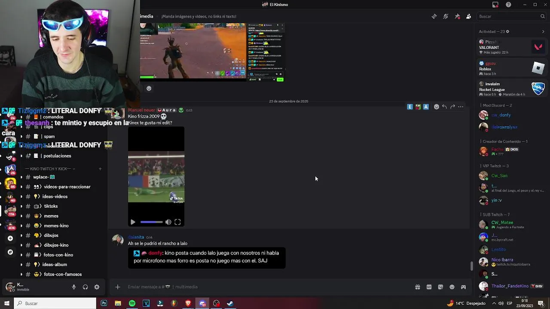Open the emoji picker in message bar
550x309 pixels.
point(452,287)
